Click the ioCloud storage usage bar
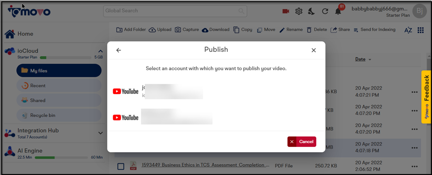Viewport: 432px width, 175px height. point(66,57)
